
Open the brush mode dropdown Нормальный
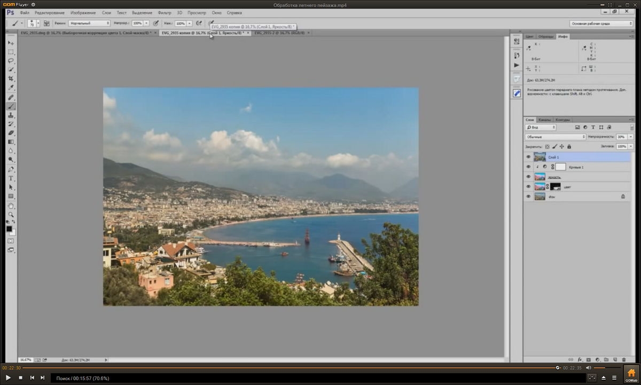point(89,23)
